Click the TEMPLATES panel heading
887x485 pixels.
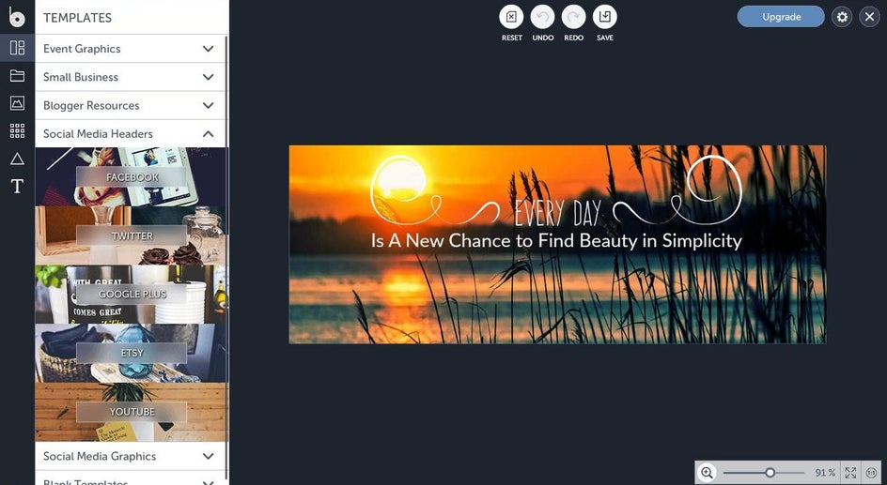77,18
